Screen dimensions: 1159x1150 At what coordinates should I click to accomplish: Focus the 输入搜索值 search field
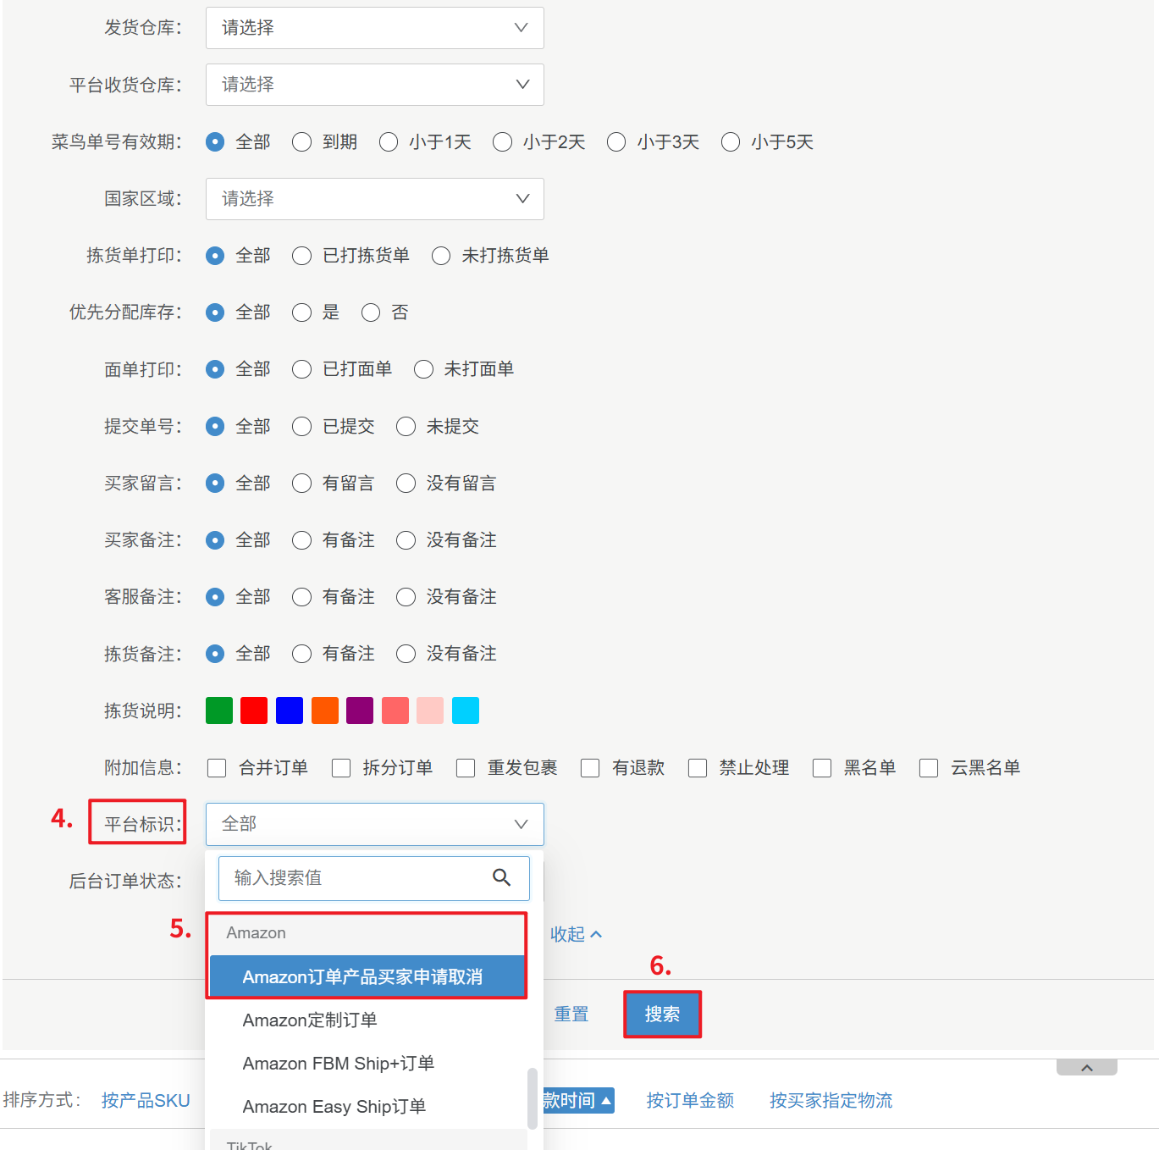356,878
